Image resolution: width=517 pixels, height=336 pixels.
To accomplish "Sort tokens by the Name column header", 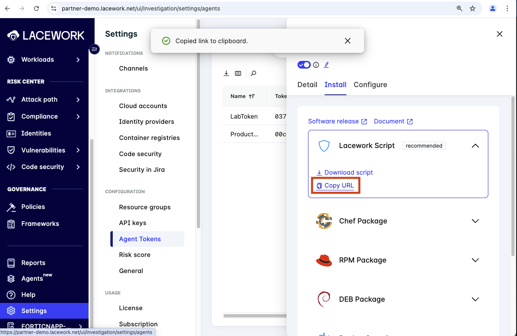I will tap(243, 96).
